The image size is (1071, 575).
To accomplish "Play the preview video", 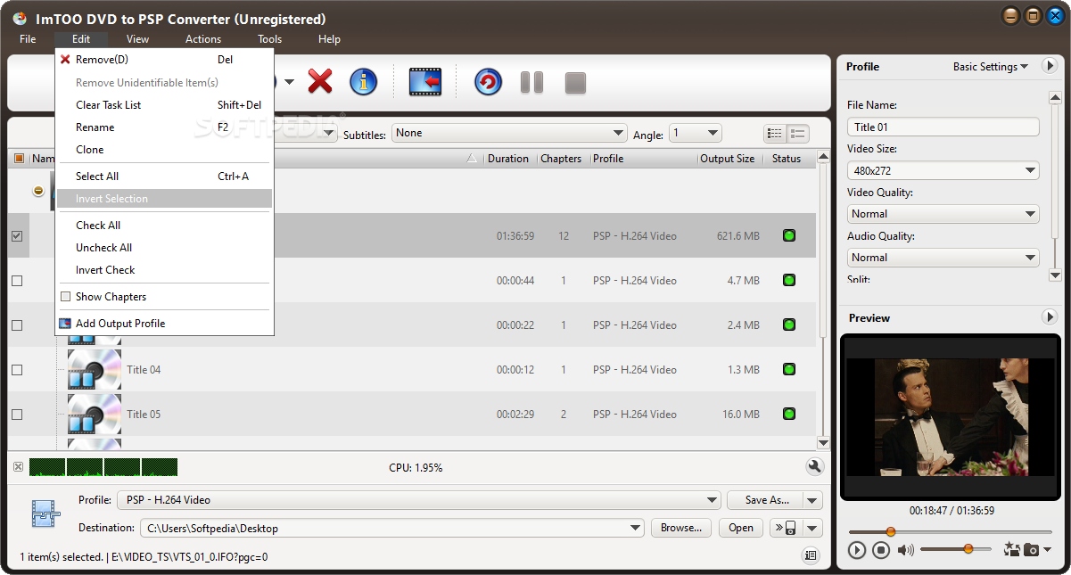I will tap(857, 550).
